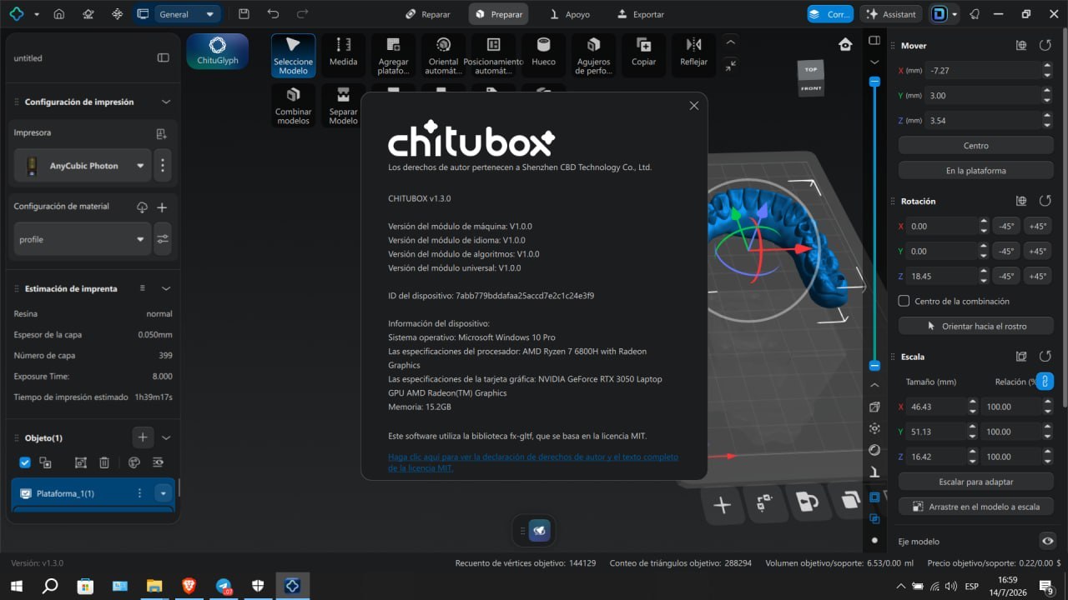Click the bottom handle of layer slider

point(874,366)
